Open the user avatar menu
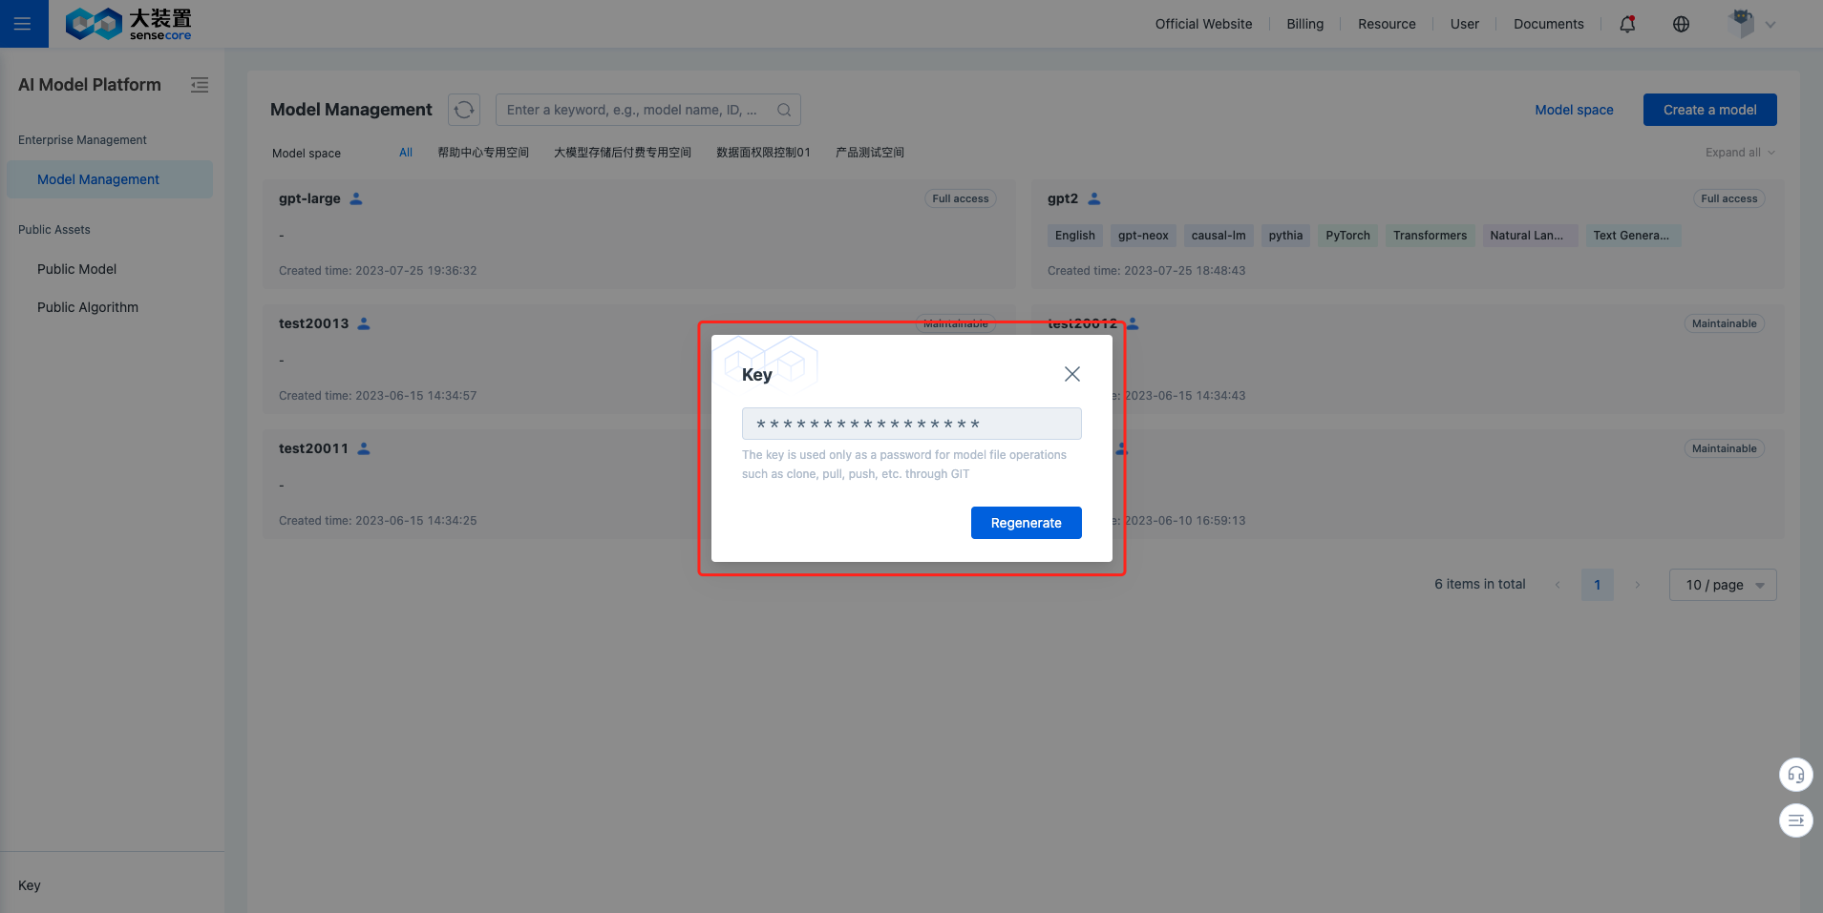1823x913 pixels. 1741,24
